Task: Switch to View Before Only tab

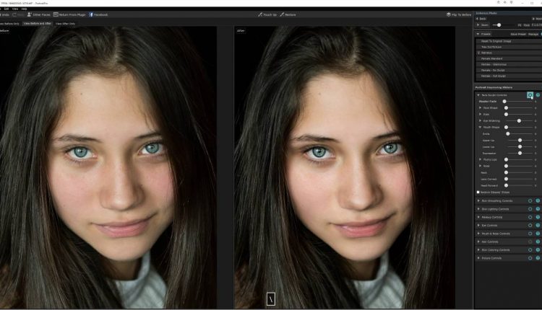Action: [x=9, y=24]
